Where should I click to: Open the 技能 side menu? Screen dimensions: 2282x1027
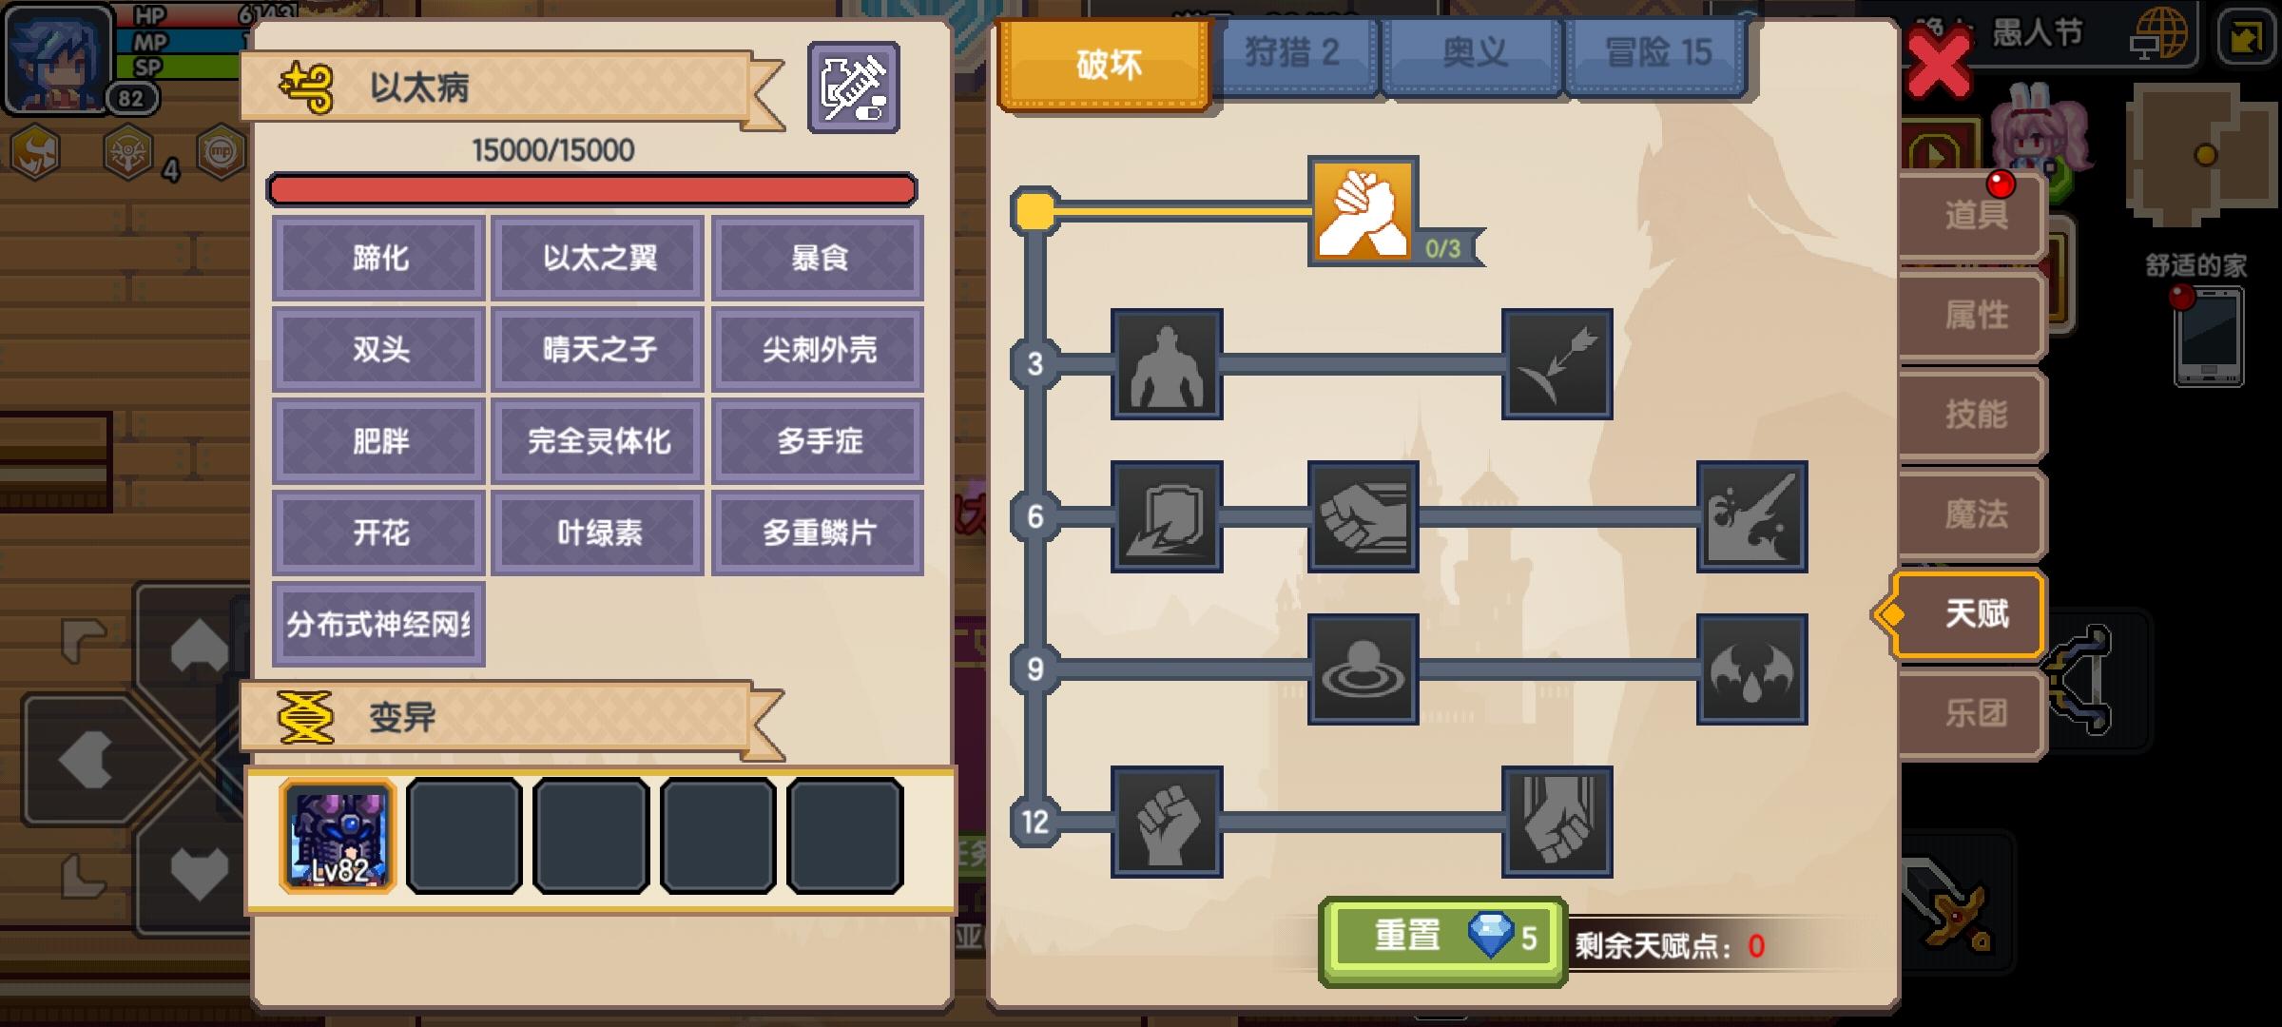click(x=1973, y=415)
